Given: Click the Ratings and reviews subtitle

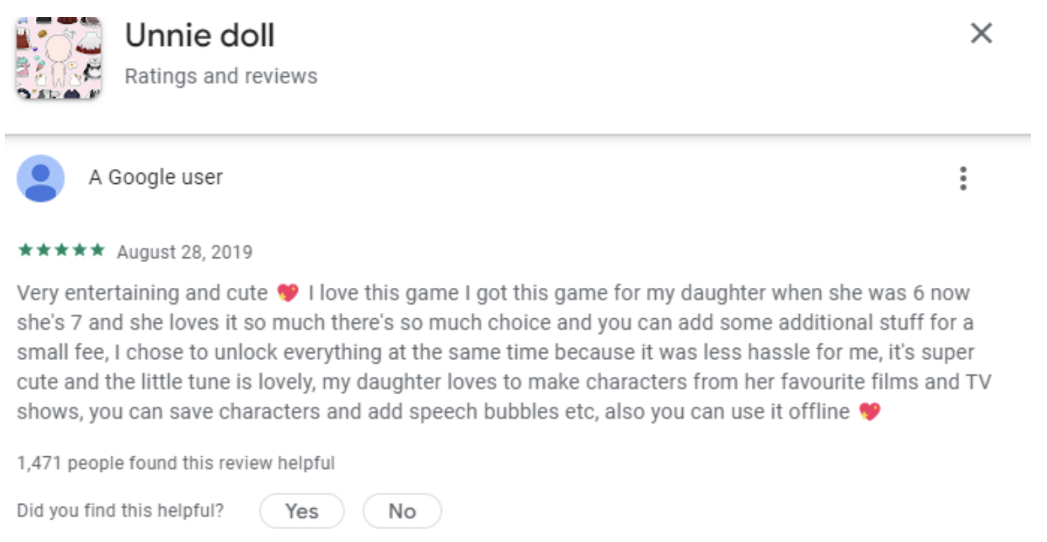Looking at the screenshot, I should (221, 76).
